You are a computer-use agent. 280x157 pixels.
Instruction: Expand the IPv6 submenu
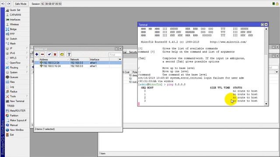[12, 53]
